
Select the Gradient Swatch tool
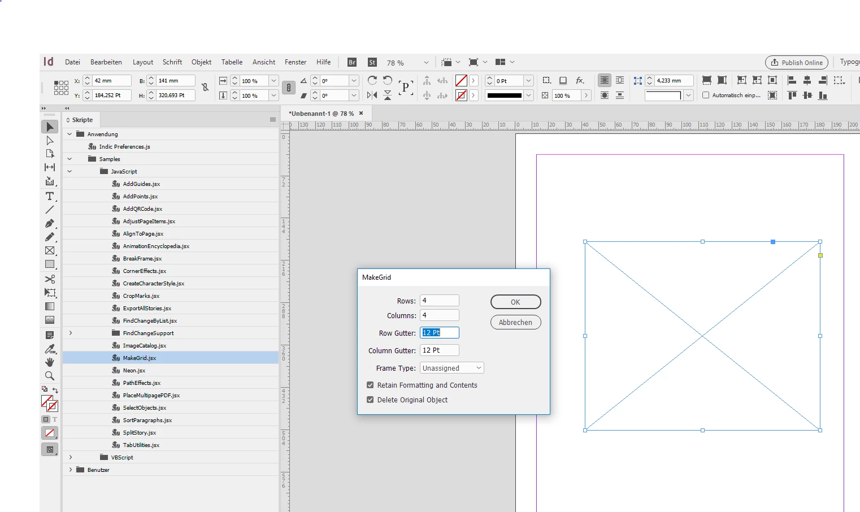click(x=50, y=306)
